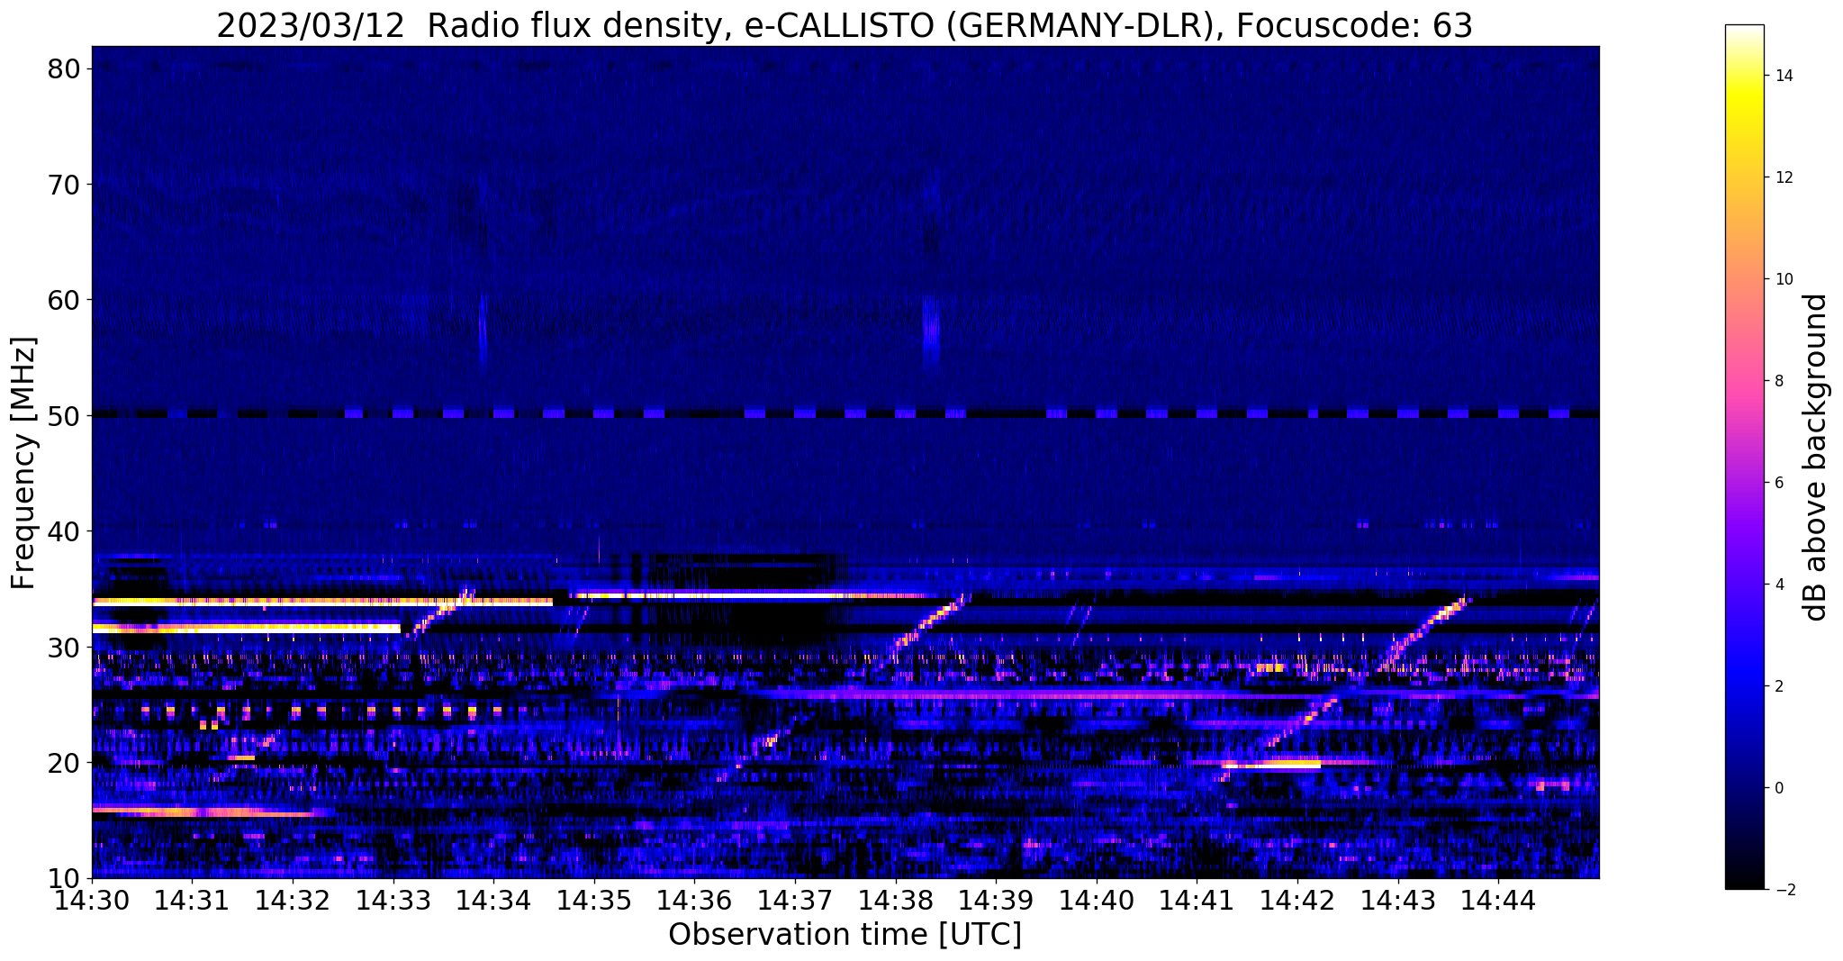This screenshot has width=1843, height=961.
Task: Click the 14:37 time tick label
Action: (x=795, y=901)
